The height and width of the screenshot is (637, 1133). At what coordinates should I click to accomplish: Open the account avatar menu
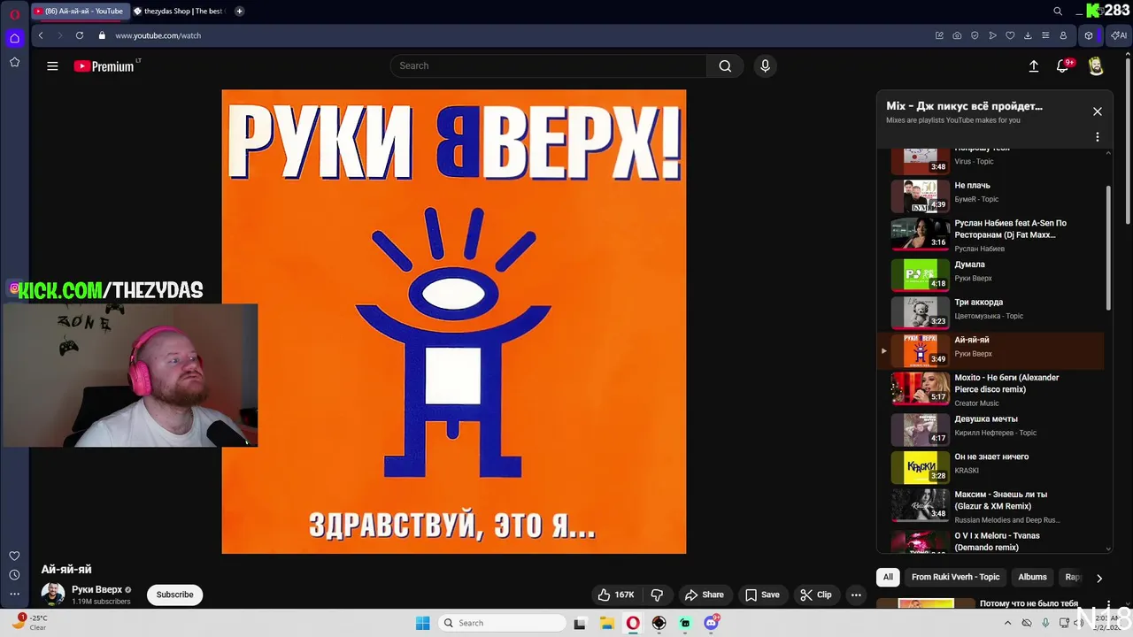pyautogui.click(x=1096, y=66)
